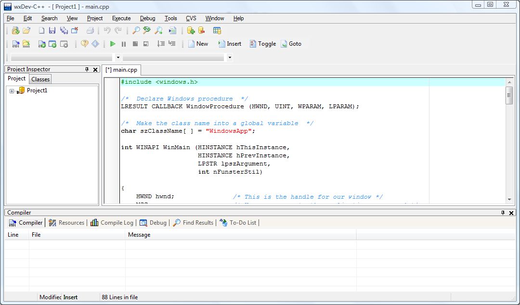This screenshot has height=305, width=520.
Task: Toggle pin on the Compiler panel
Action: (x=503, y=213)
